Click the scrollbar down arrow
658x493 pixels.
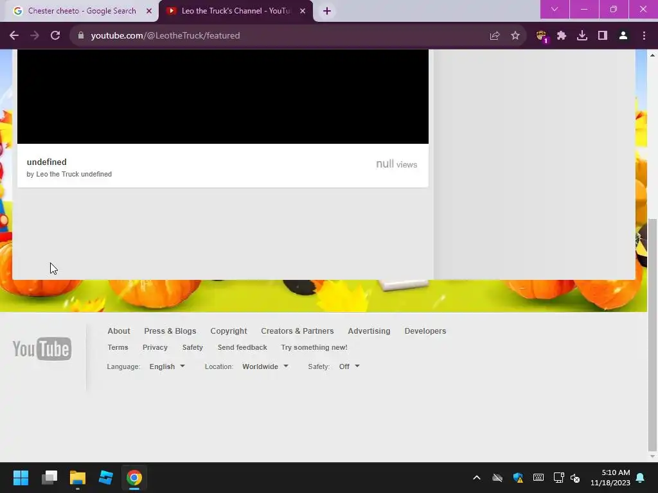(652, 456)
